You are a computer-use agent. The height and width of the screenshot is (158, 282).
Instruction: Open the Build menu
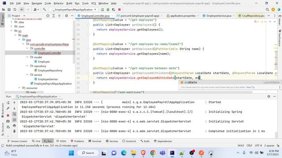pyautogui.click(x=69, y=3)
